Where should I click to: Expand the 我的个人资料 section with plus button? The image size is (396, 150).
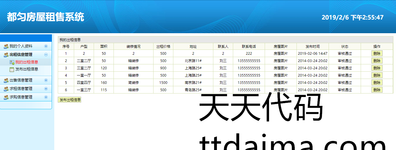46,46
